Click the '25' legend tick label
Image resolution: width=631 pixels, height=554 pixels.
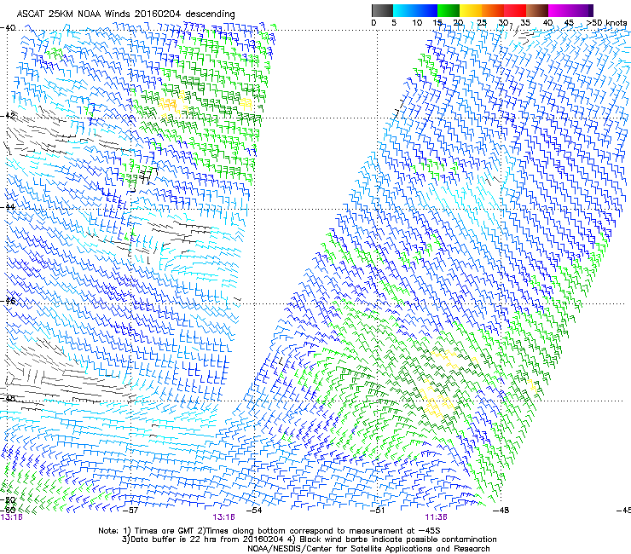482,23
